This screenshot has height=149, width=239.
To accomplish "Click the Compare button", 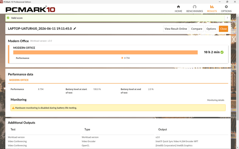I will coord(197,29).
